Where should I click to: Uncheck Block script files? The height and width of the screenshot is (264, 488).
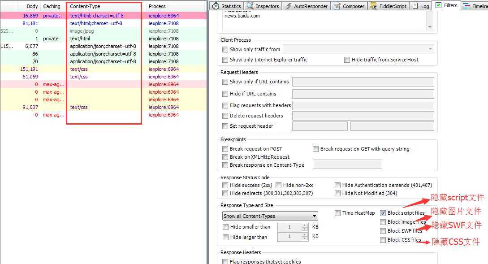pos(383,213)
